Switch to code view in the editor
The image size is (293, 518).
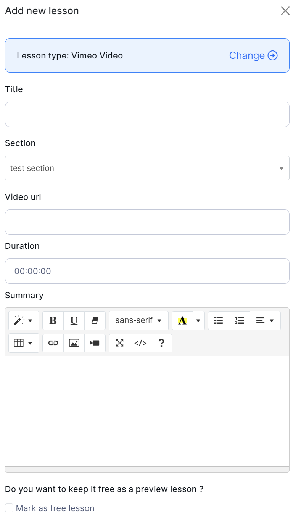pyautogui.click(x=140, y=343)
